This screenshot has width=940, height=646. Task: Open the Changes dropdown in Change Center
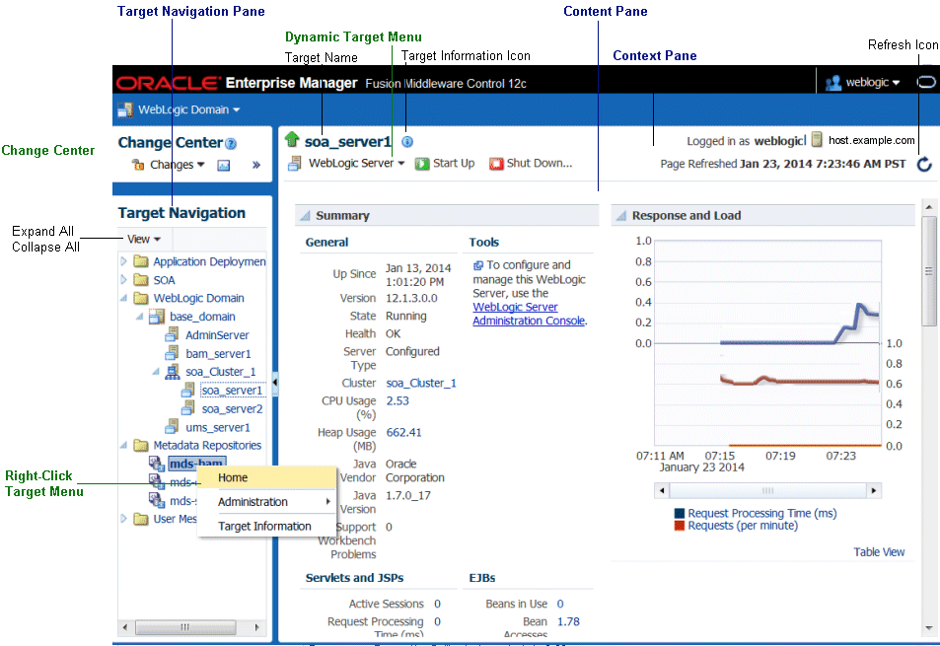click(178, 164)
